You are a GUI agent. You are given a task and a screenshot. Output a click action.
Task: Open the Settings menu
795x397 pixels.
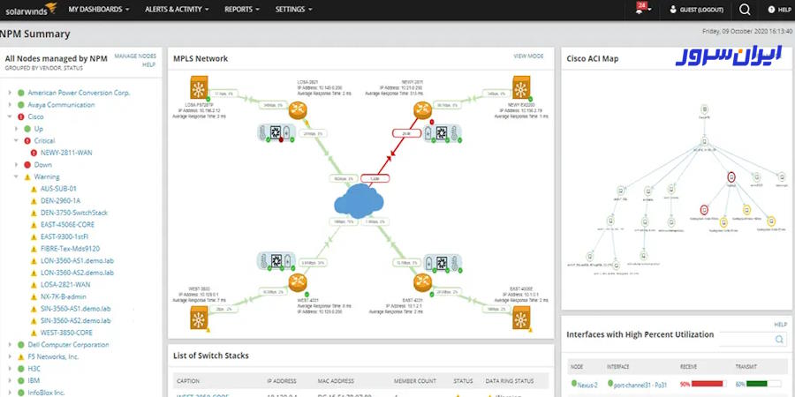point(293,9)
